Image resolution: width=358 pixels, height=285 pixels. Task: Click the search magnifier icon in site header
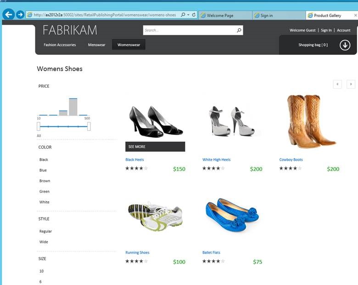coord(239,30)
